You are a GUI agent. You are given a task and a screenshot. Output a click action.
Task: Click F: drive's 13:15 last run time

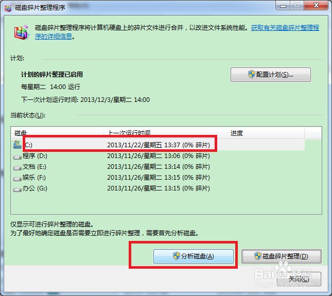pyautogui.click(x=159, y=178)
